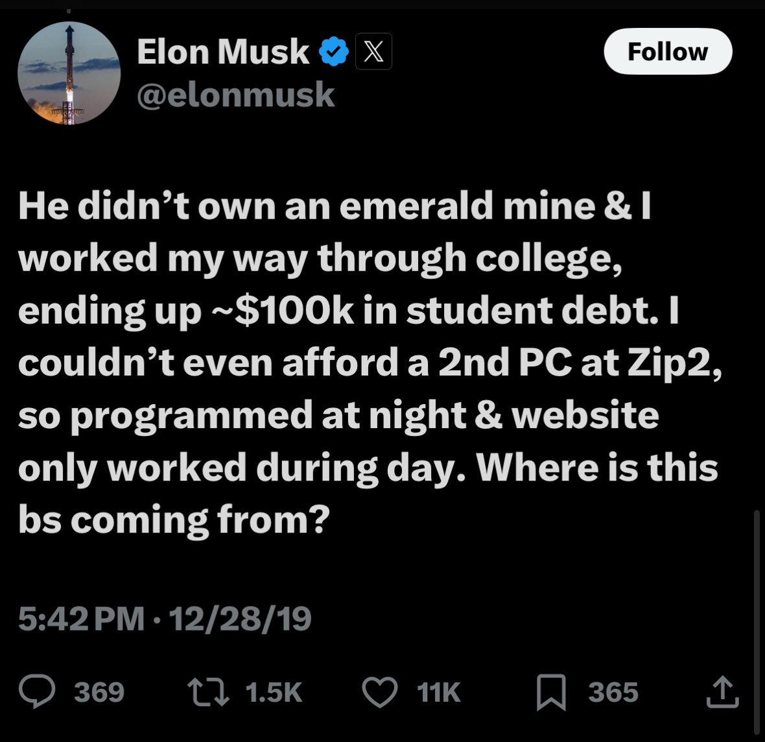The height and width of the screenshot is (742, 765).
Task: Open the rocket profile picture
Action: coord(69,73)
